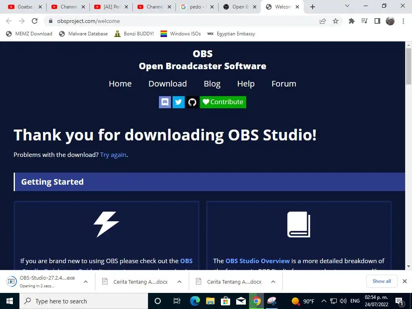Open the OBS GitHub icon link
This screenshot has width=412, height=309.
click(x=192, y=102)
